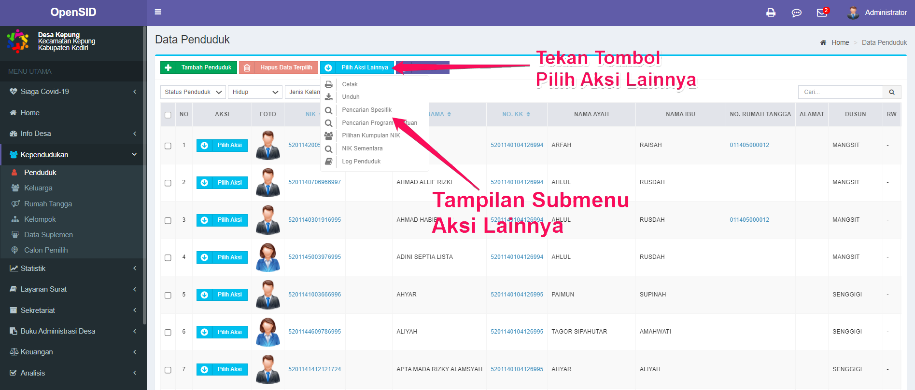Screen dimensions: 915x390
Task: Click the Unduh download icon in submenu
Action: click(x=329, y=97)
